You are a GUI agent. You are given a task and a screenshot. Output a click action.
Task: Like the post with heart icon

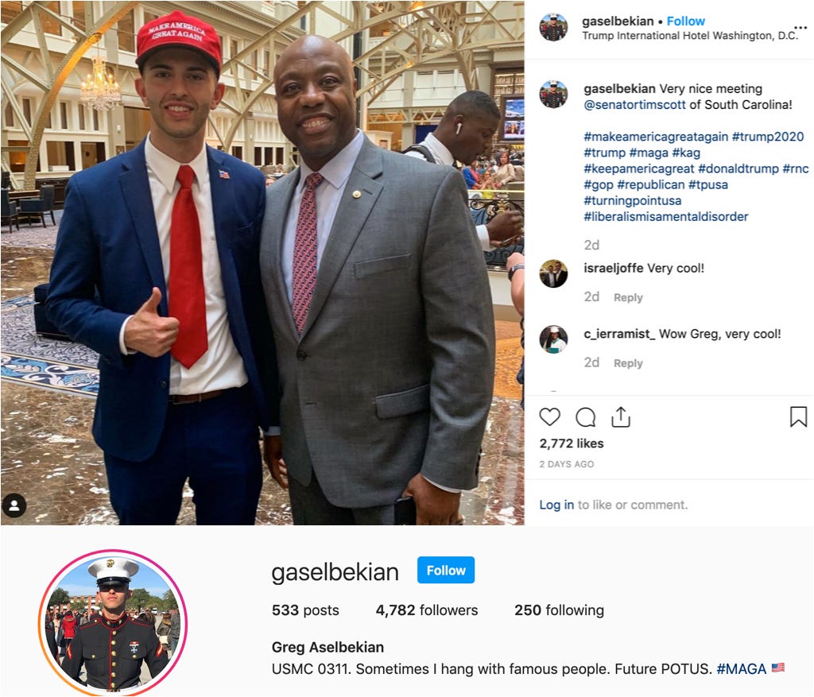coord(550,416)
